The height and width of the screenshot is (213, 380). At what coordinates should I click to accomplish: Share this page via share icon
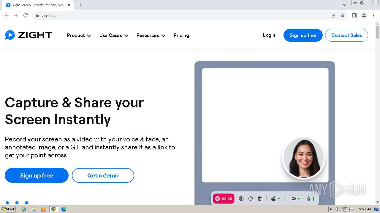[x=333, y=15]
